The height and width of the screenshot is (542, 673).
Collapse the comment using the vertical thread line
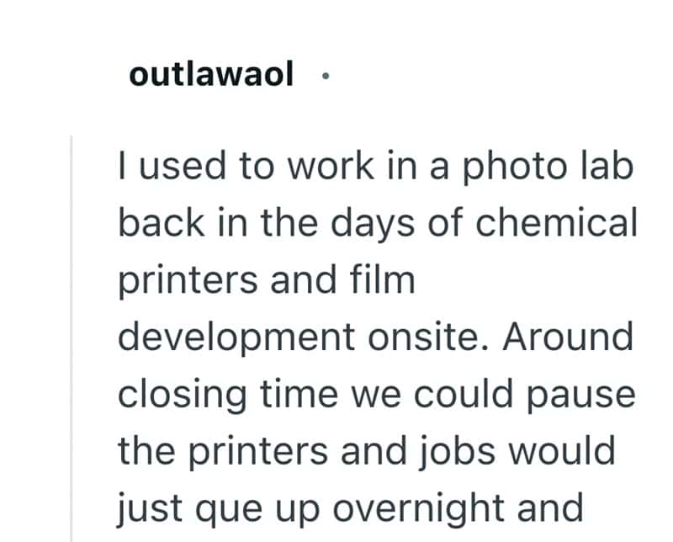72,338
